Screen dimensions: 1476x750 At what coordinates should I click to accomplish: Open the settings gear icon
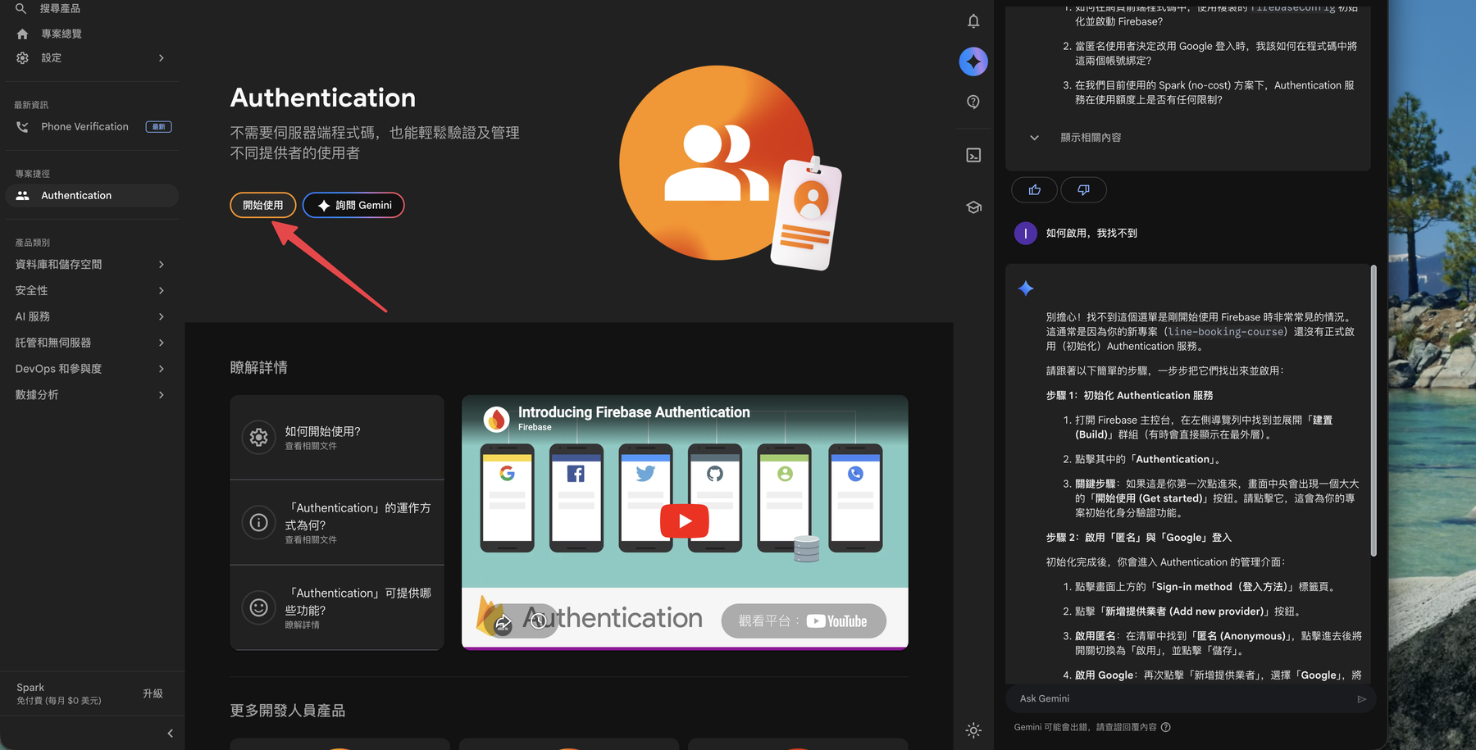[22, 58]
